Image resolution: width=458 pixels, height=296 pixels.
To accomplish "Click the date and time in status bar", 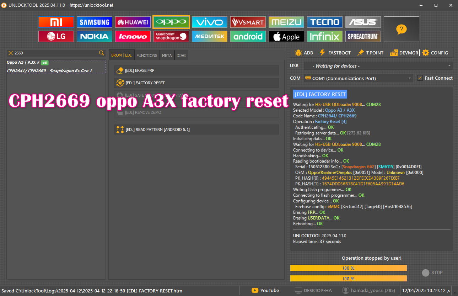I will [427, 291].
